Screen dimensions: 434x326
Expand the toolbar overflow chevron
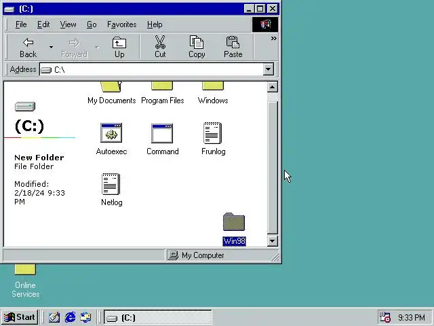(273, 38)
